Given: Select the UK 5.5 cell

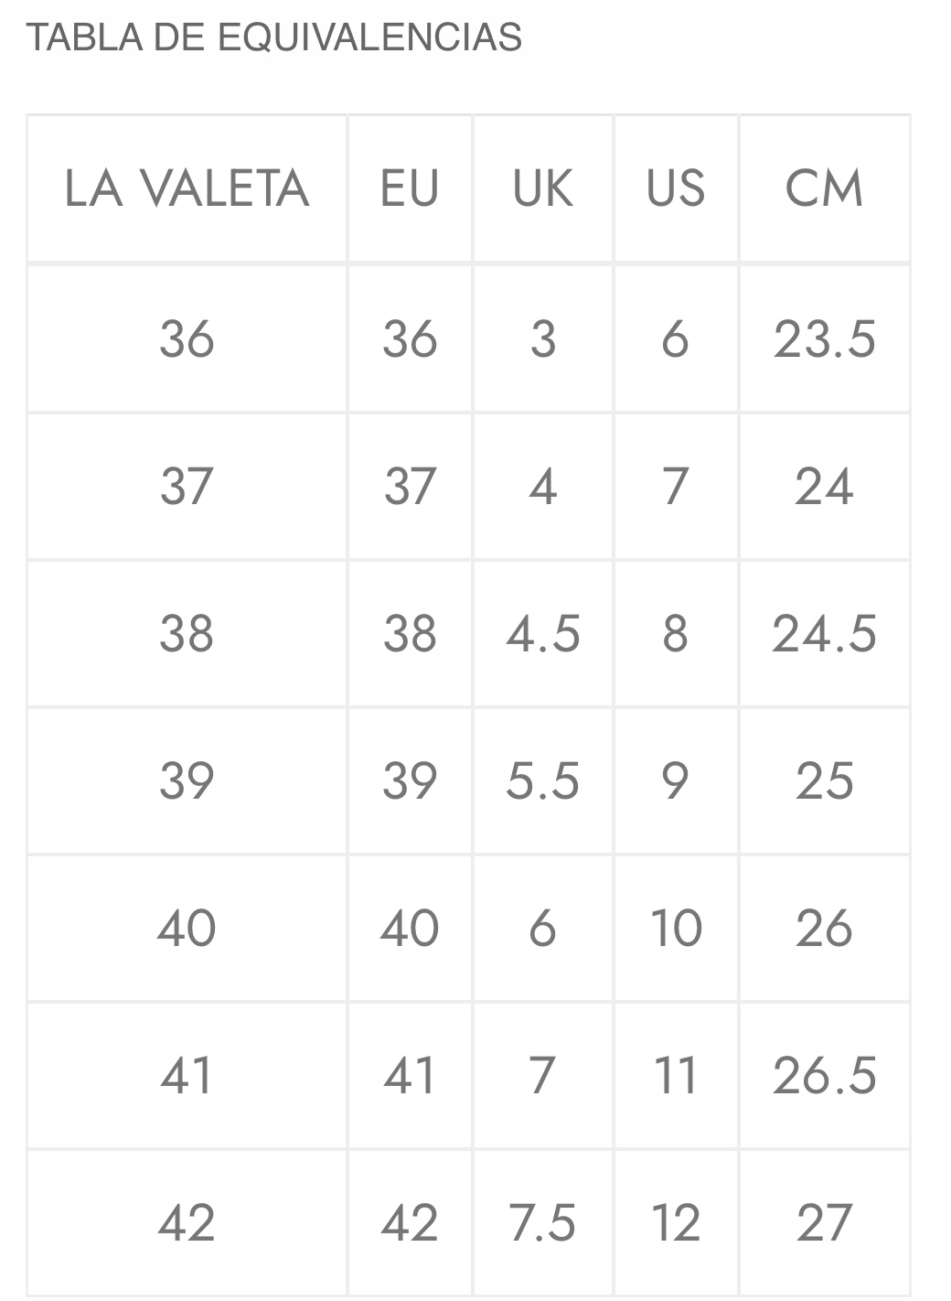Looking at the screenshot, I should [542, 780].
